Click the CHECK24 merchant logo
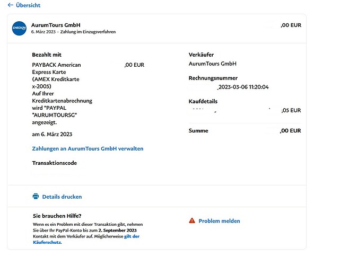The height and width of the screenshot is (265, 340). pos(19,28)
